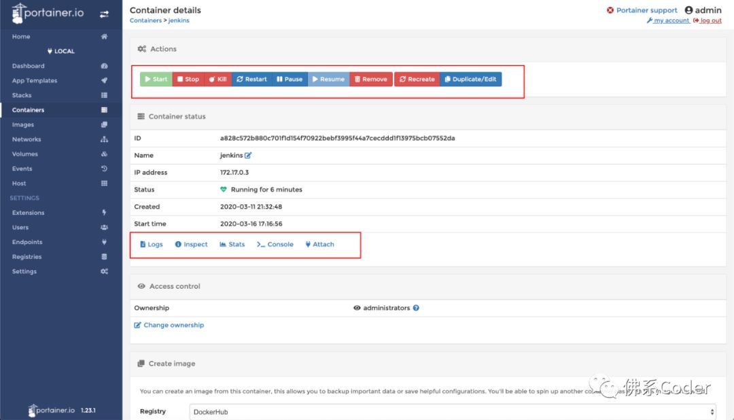Open Extensions under Settings
The height and width of the screenshot is (420, 734).
pos(28,213)
